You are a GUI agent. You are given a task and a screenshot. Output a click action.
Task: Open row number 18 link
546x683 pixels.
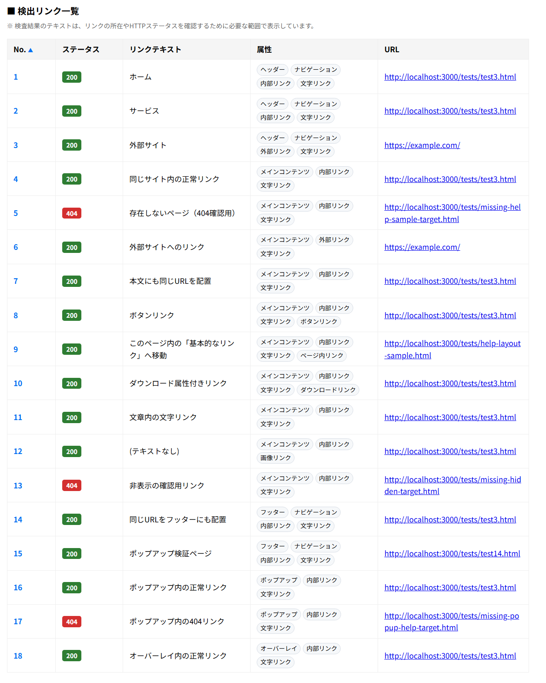(x=18, y=656)
